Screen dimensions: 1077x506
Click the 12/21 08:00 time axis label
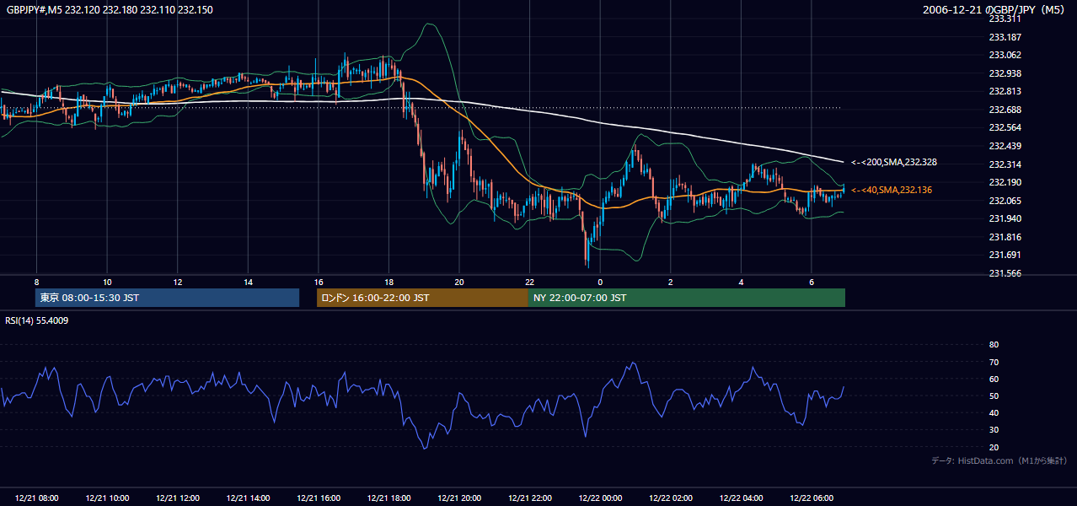click(37, 498)
